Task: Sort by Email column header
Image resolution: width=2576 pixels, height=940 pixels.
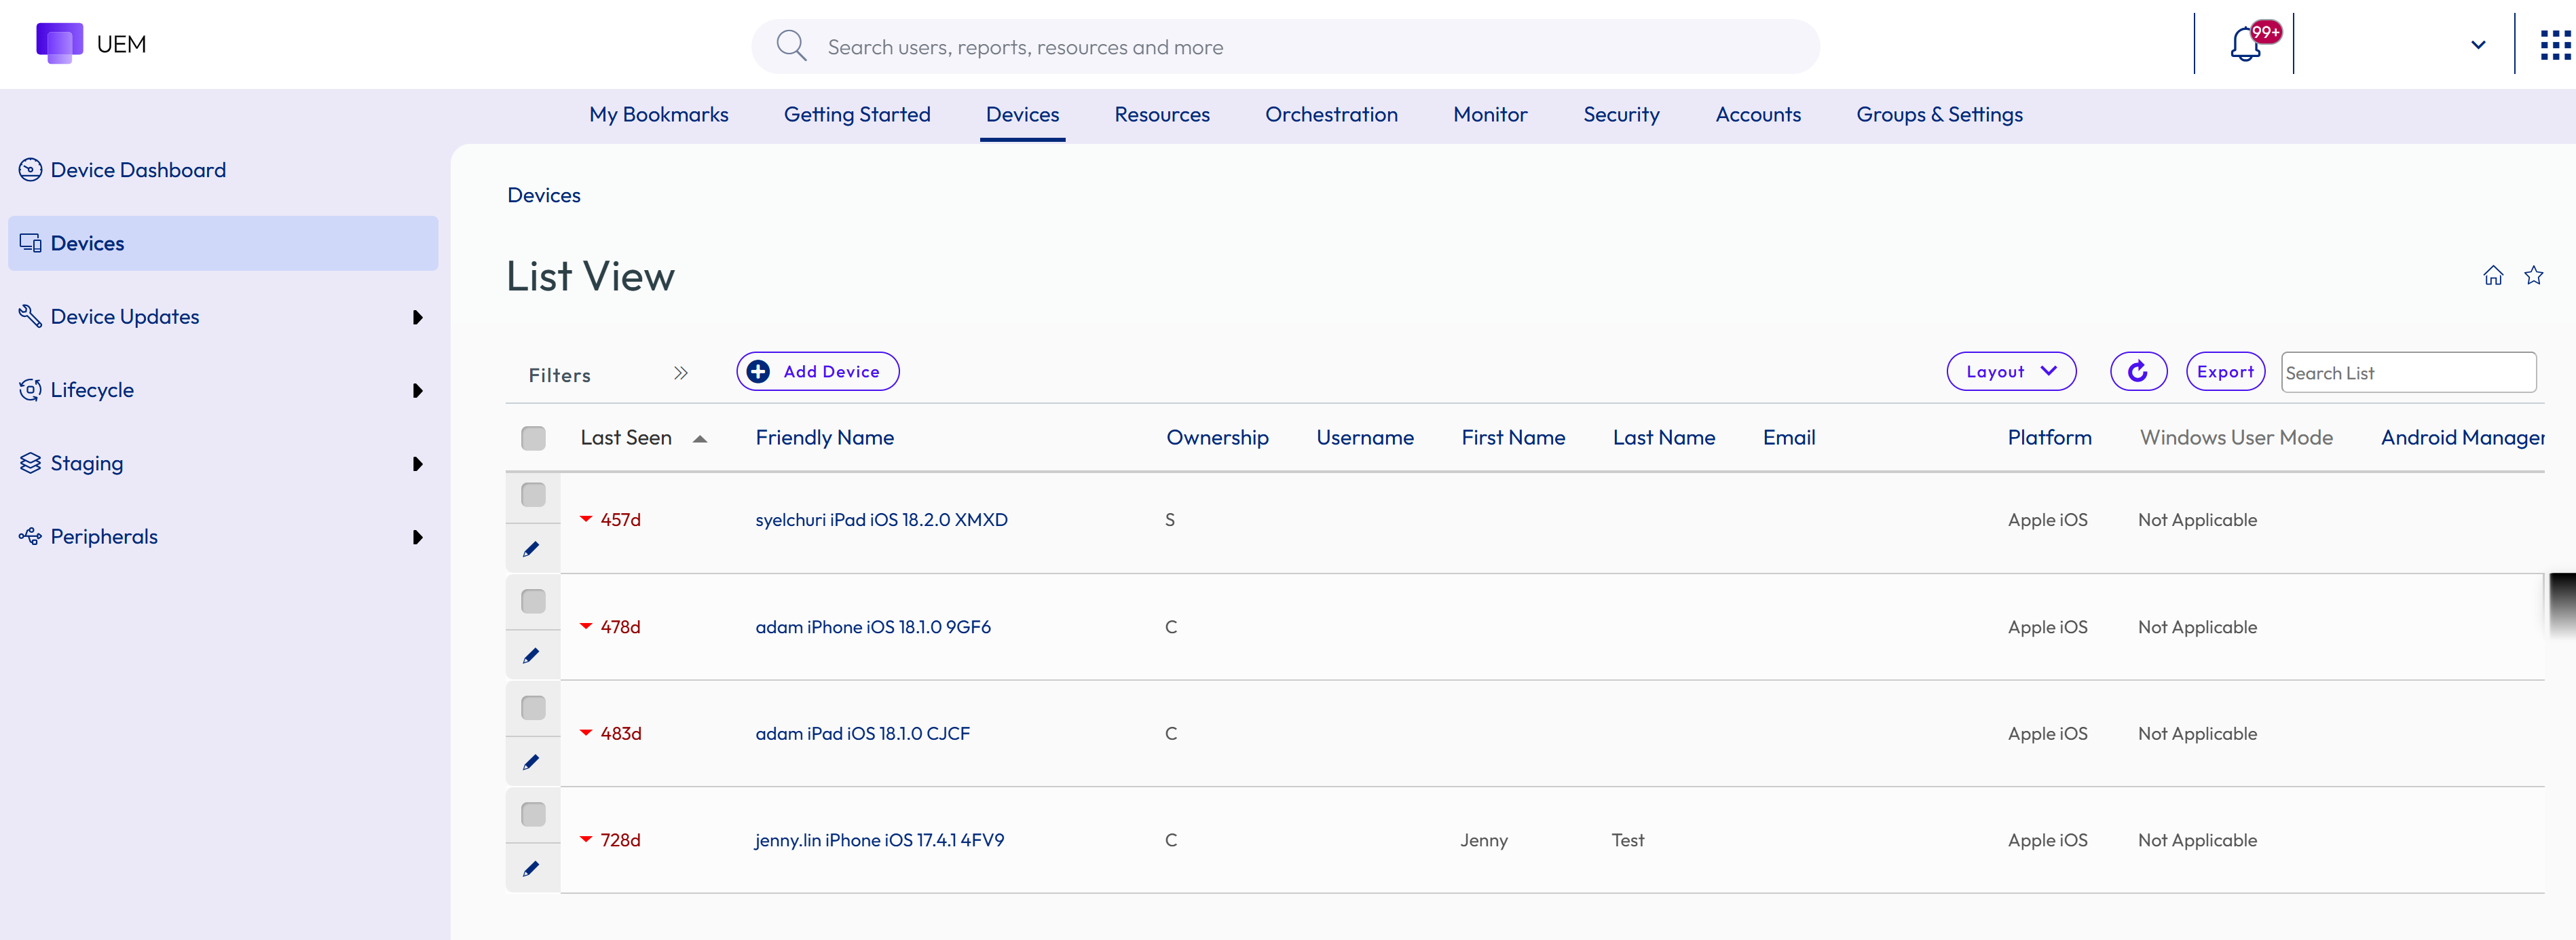Action: [x=1789, y=437]
